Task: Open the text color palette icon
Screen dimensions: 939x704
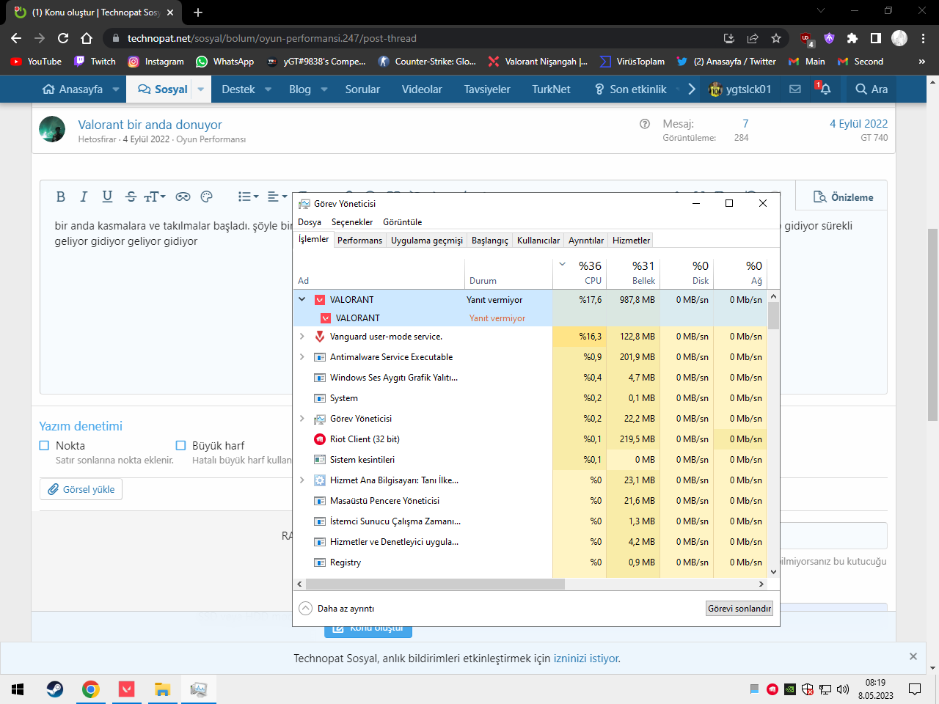Action: click(206, 197)
